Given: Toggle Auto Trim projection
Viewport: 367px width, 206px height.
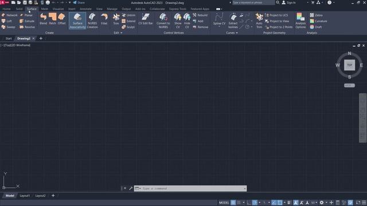Looking at the screenshot, I should 259,21.
